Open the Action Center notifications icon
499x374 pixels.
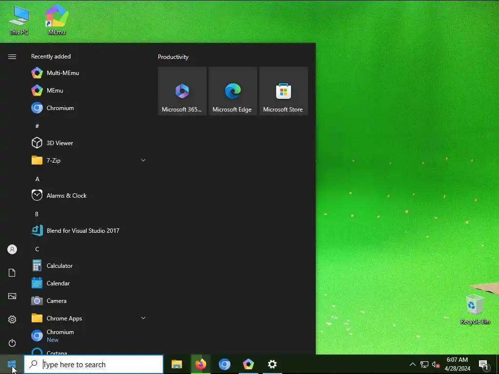pyautogui.click(x=483, y=364)
